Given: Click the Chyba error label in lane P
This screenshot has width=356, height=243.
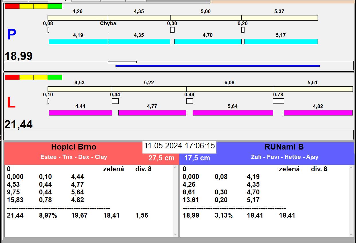Looking at the screenshot, I should (108, 23).
